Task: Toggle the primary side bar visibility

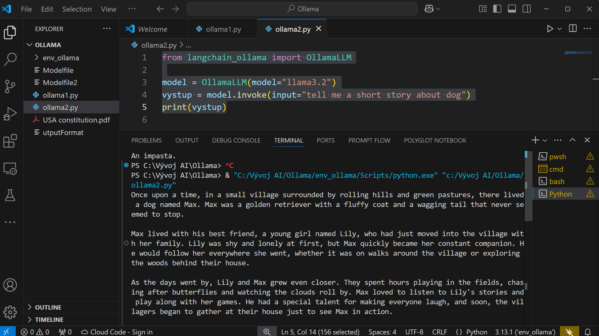Action: [x=497, y=9]
